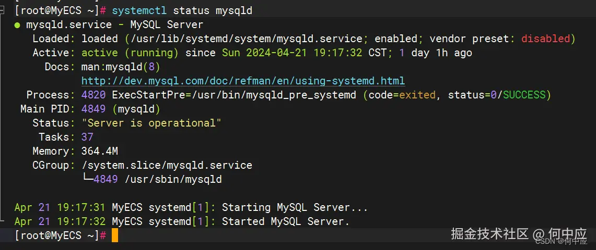Collapse the command output fold marker

coord(3,10)
